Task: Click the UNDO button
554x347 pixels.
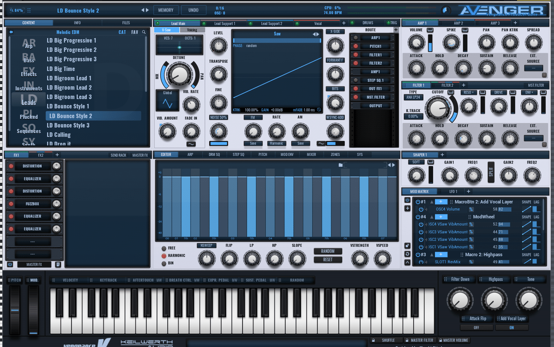Action: pyautogui.click(x=193, y=10)
